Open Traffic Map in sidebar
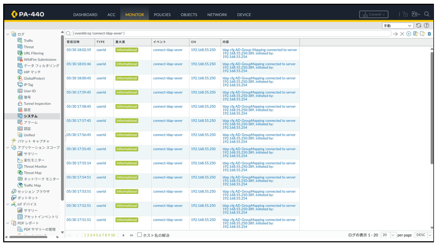 click(x=32, y=185)
